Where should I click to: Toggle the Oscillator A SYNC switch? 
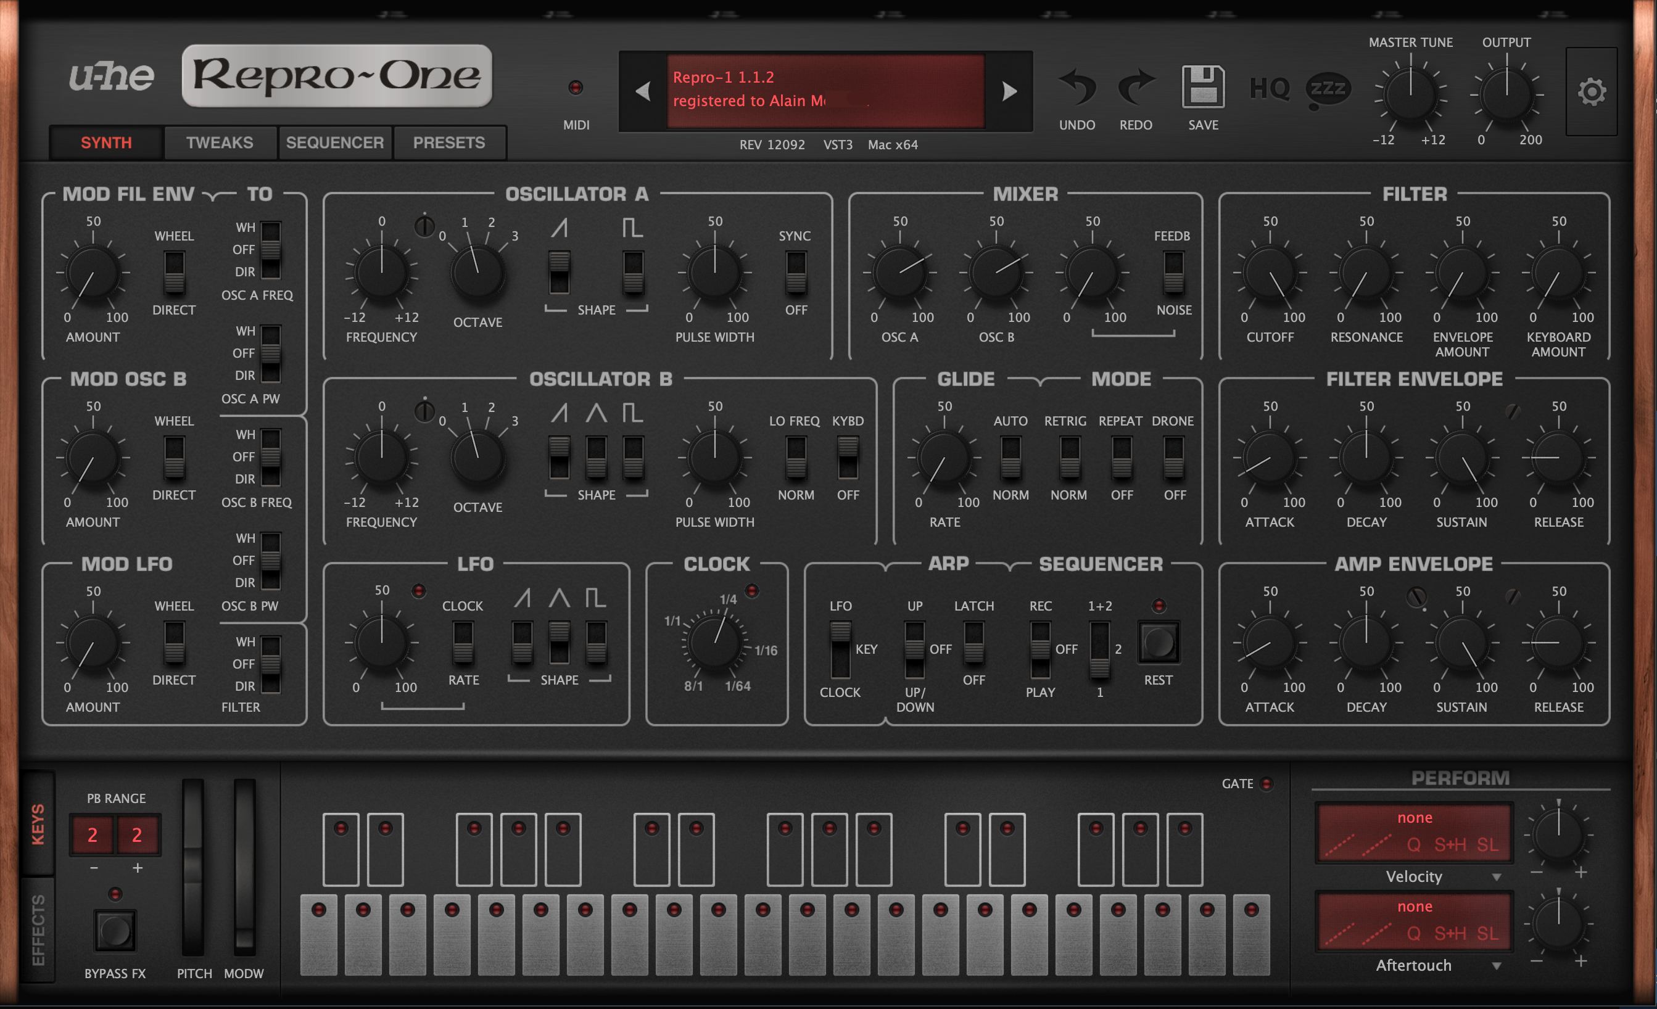tap(796, 273)
